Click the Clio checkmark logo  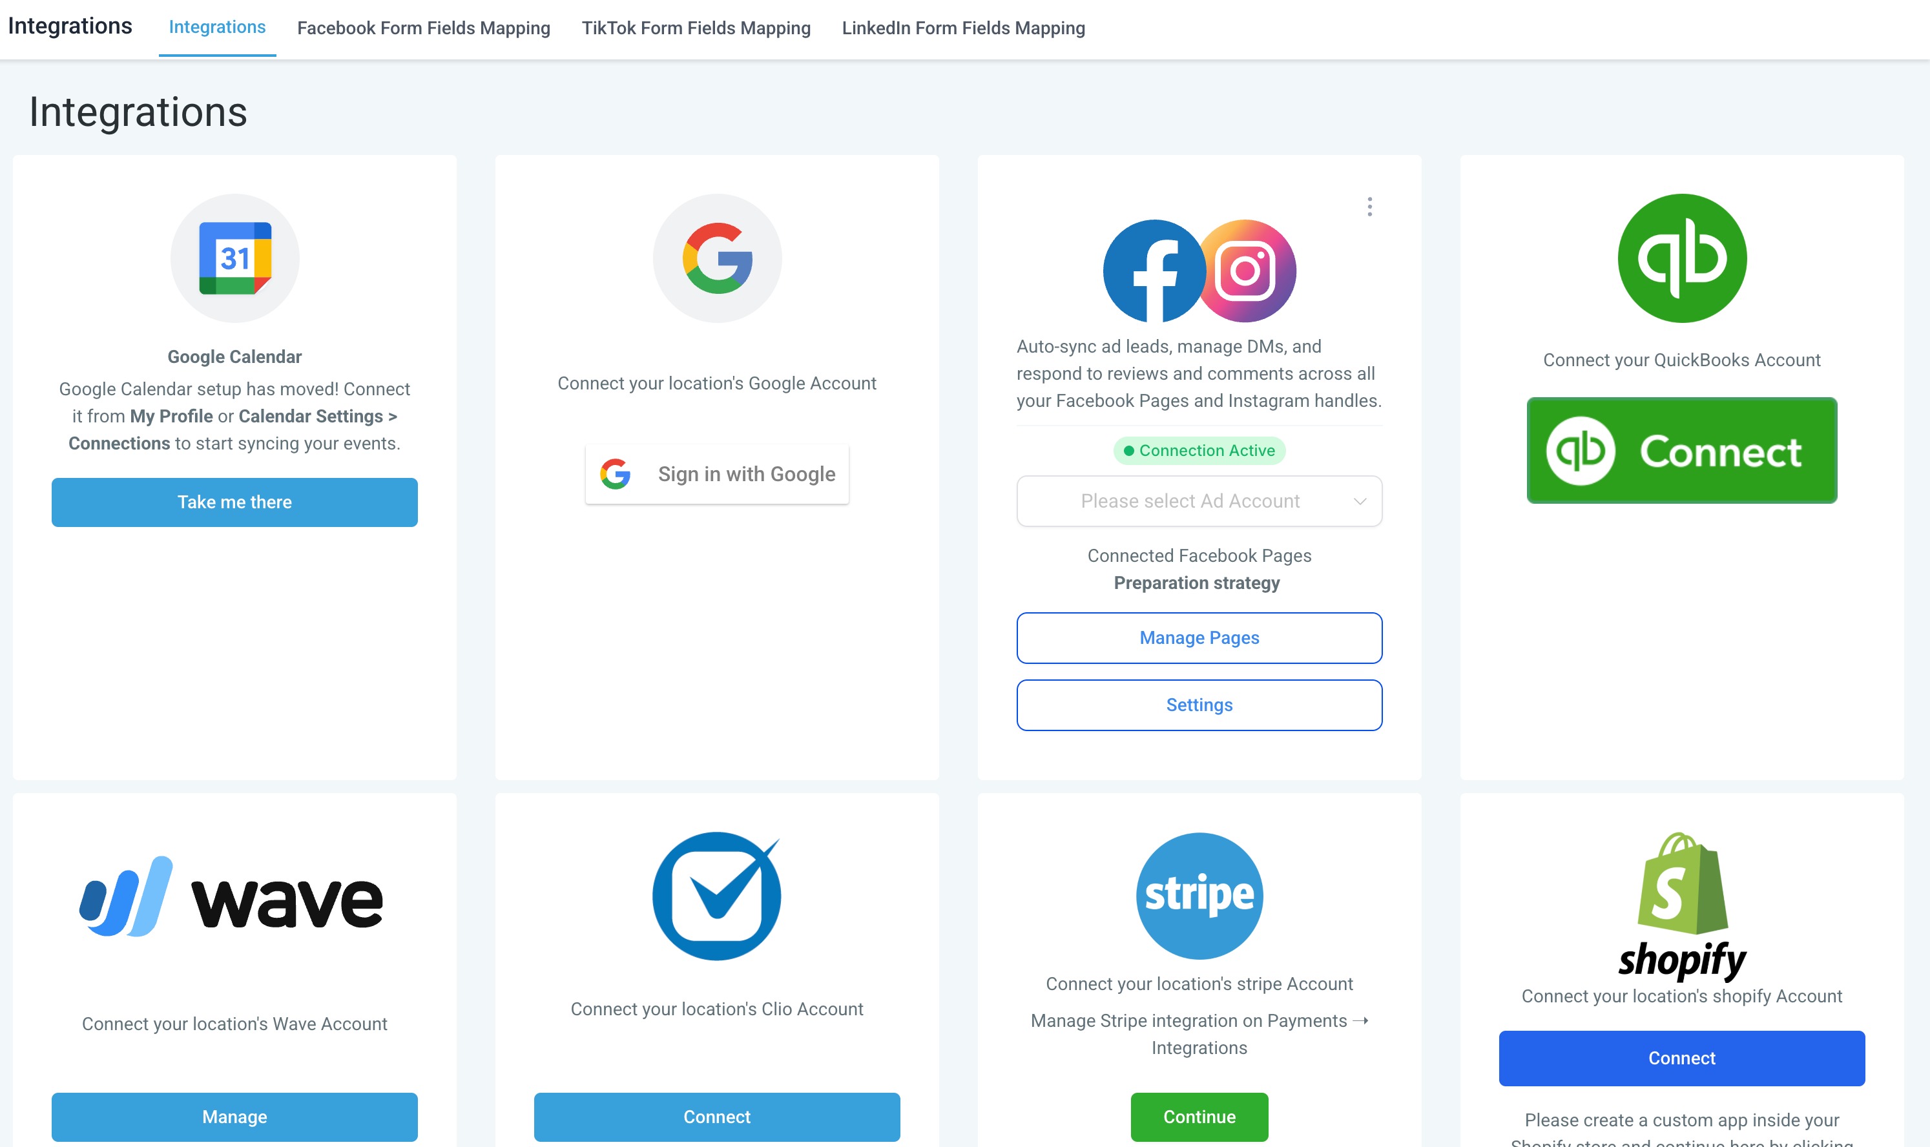[x=717, y=896]
